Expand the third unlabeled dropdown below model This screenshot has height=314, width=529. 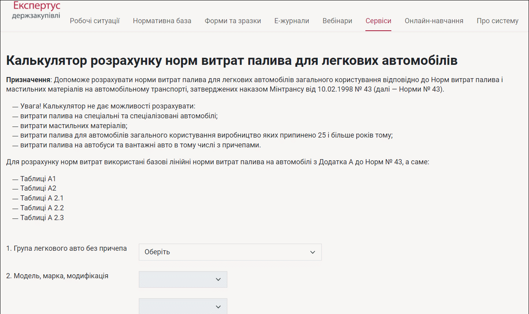pos(183,306)
